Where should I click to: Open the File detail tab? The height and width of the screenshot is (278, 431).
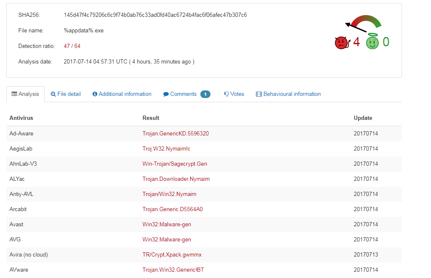tap(66, 94)
